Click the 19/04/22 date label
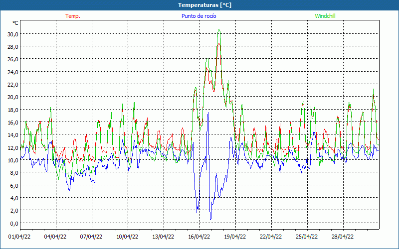 click(x=235, y=237)
